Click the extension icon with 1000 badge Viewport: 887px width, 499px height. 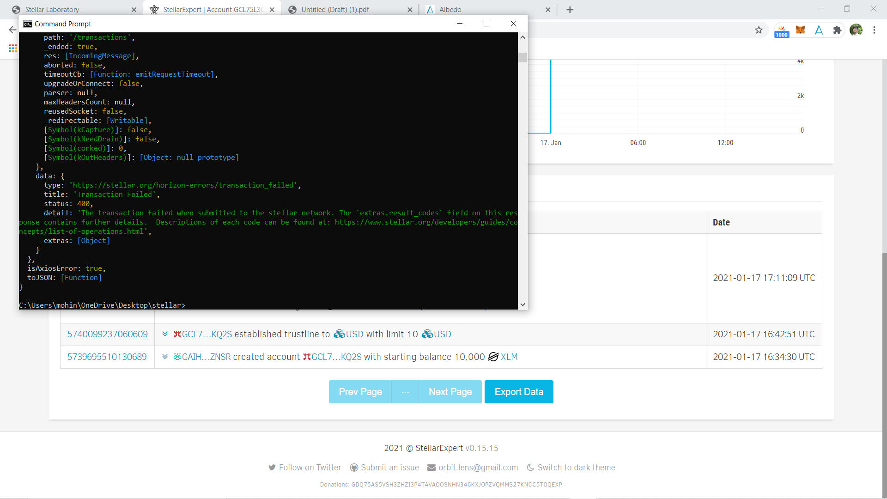pos(782,30)
